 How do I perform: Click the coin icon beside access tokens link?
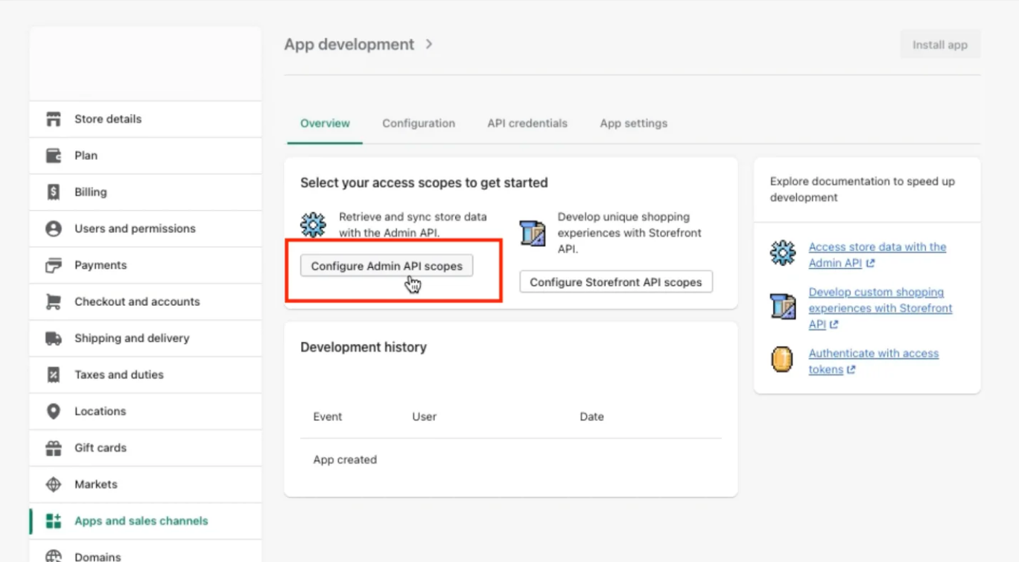point(782,360)
